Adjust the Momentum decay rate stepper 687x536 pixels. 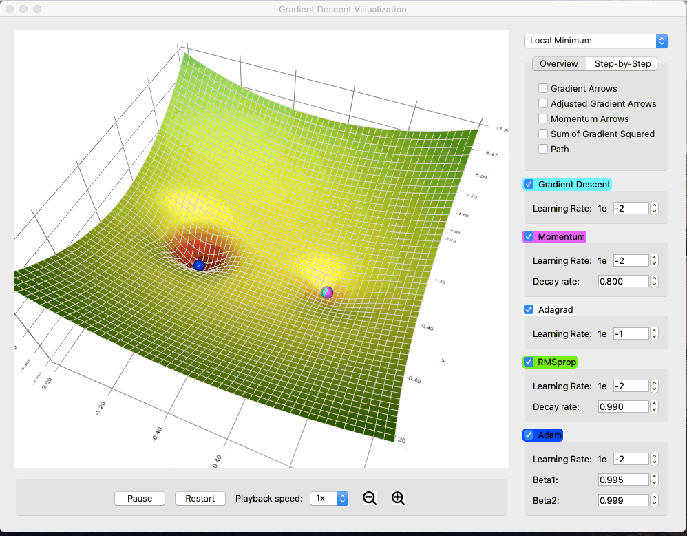654,281
